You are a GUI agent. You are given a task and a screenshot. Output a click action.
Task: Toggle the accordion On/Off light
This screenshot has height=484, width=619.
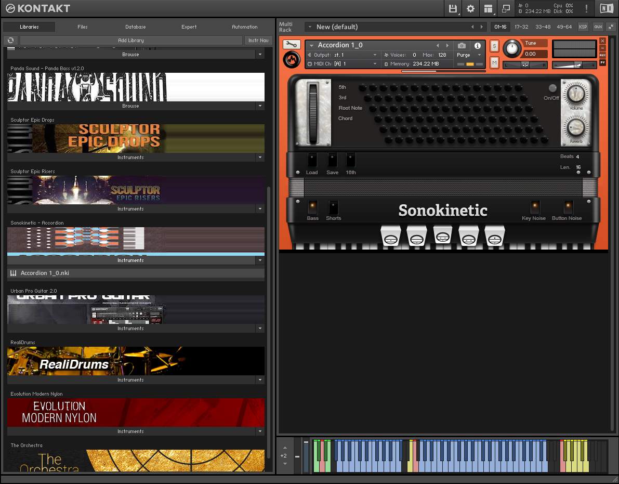[x=552, y=88]
